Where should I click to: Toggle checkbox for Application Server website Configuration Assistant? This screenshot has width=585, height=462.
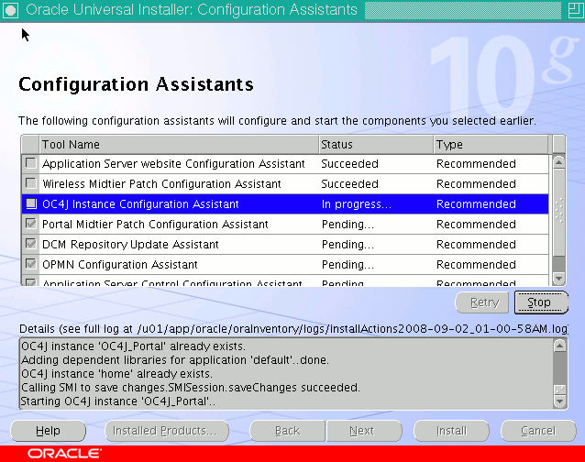[30, 163]
